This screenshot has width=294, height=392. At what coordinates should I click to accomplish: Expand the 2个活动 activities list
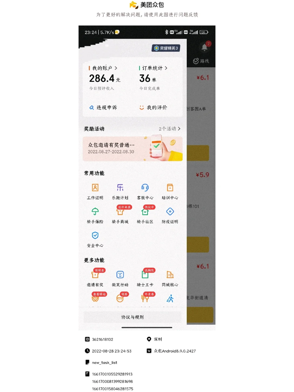click(170, 129)
